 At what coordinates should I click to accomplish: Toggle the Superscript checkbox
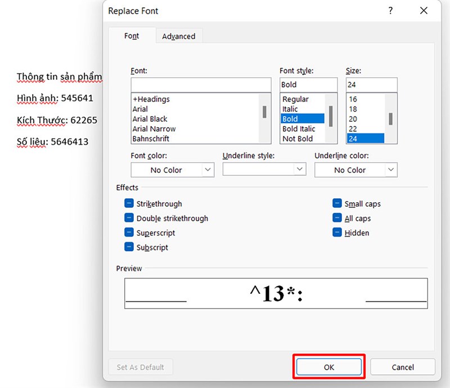[128, 233]
